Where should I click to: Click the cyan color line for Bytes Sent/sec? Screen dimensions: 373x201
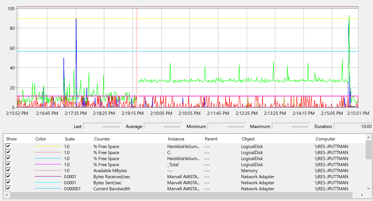[48, 183]
